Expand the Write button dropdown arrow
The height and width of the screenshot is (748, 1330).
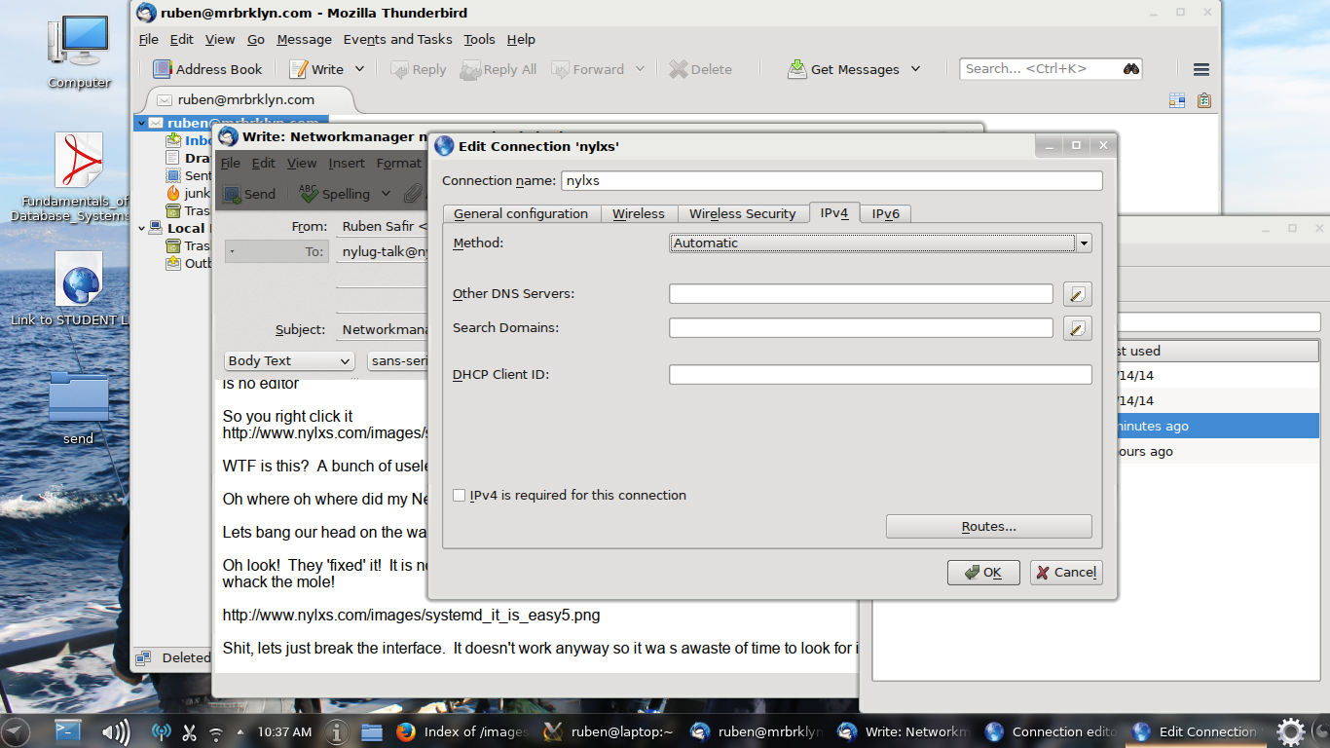click(359, 69)
